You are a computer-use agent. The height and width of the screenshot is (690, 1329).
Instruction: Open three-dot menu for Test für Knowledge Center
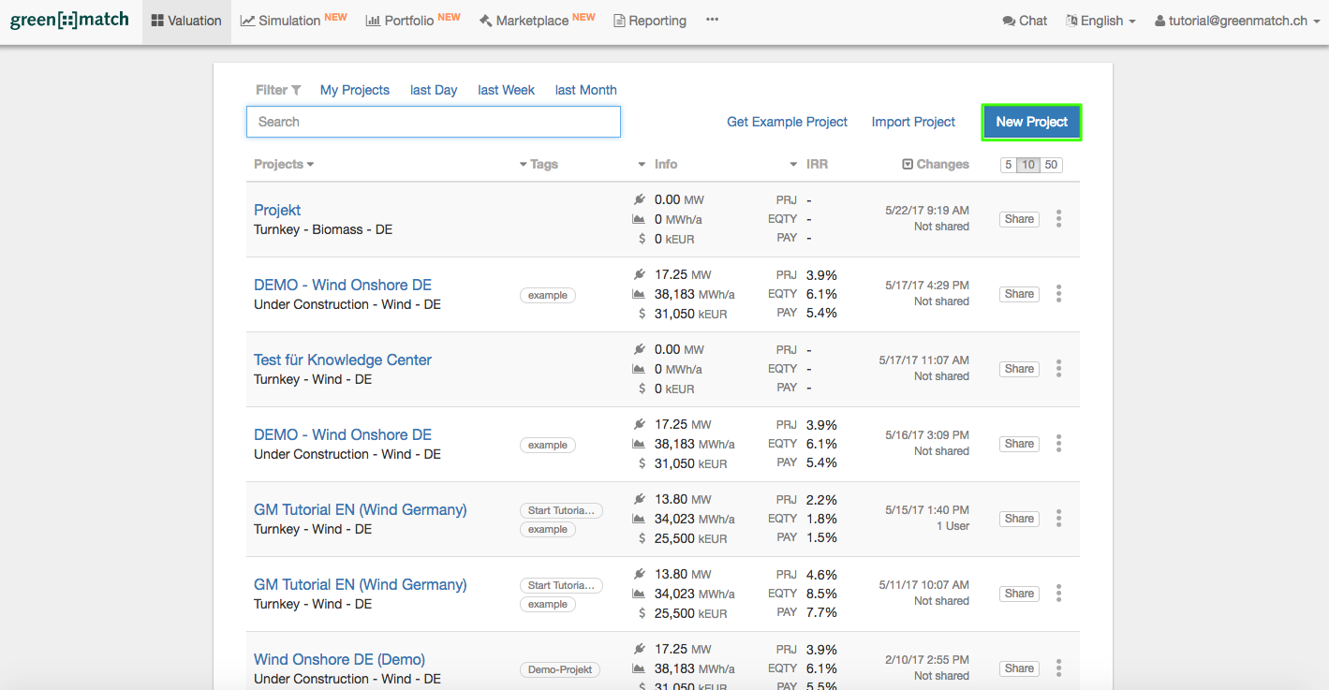click(1058, 369)
